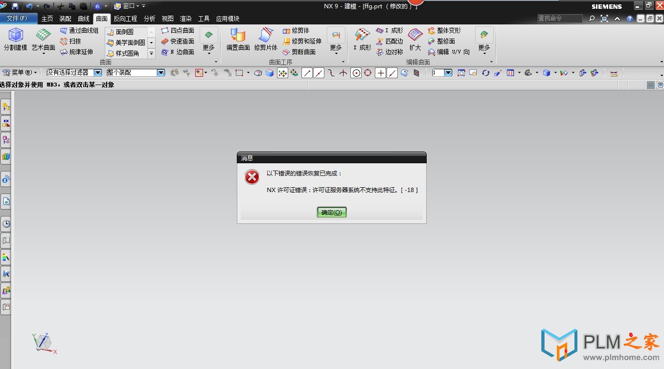
Task: Open the roles sidebar tab
Action: pyautogui.click(x=6, y=290)
